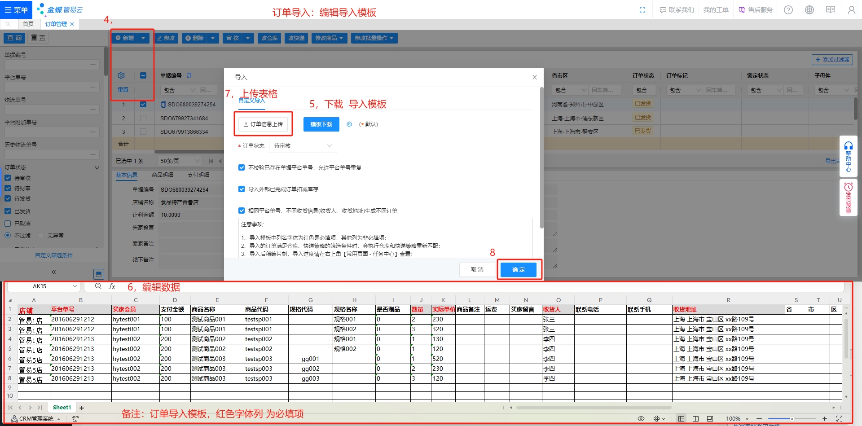Image resolution: width=862 pixels, height=426 pixels.
Task: Uncheck 导入外部已完成订单扣减库存 option
Action: (x=242, y=189)
